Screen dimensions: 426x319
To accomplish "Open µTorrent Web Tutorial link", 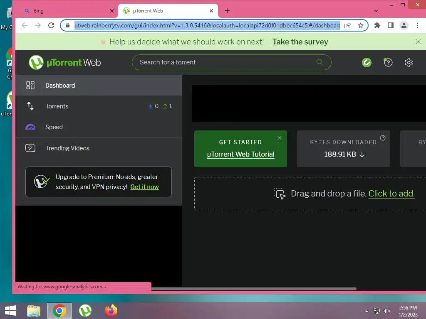I will click(x=241, y=154).
